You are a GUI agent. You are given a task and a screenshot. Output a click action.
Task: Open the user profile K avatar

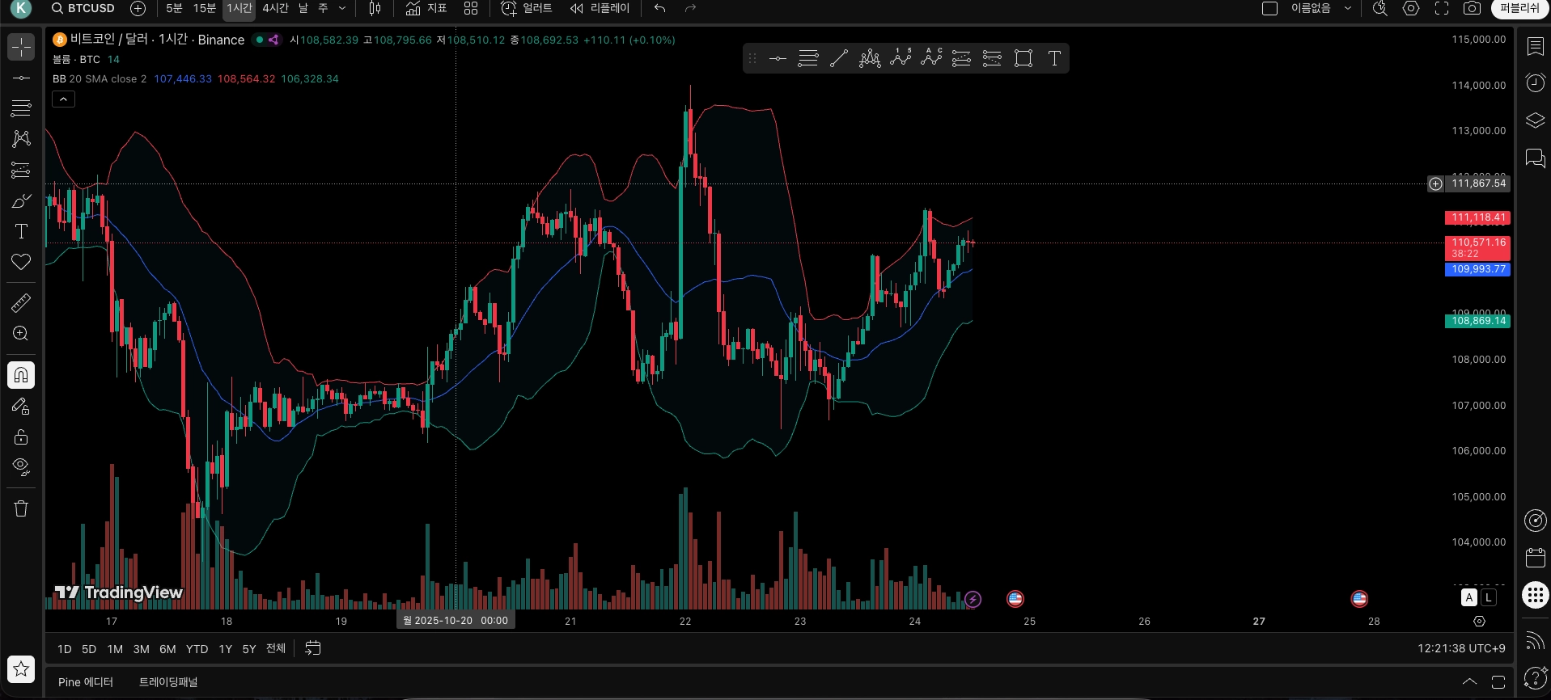tap(21, 9)
